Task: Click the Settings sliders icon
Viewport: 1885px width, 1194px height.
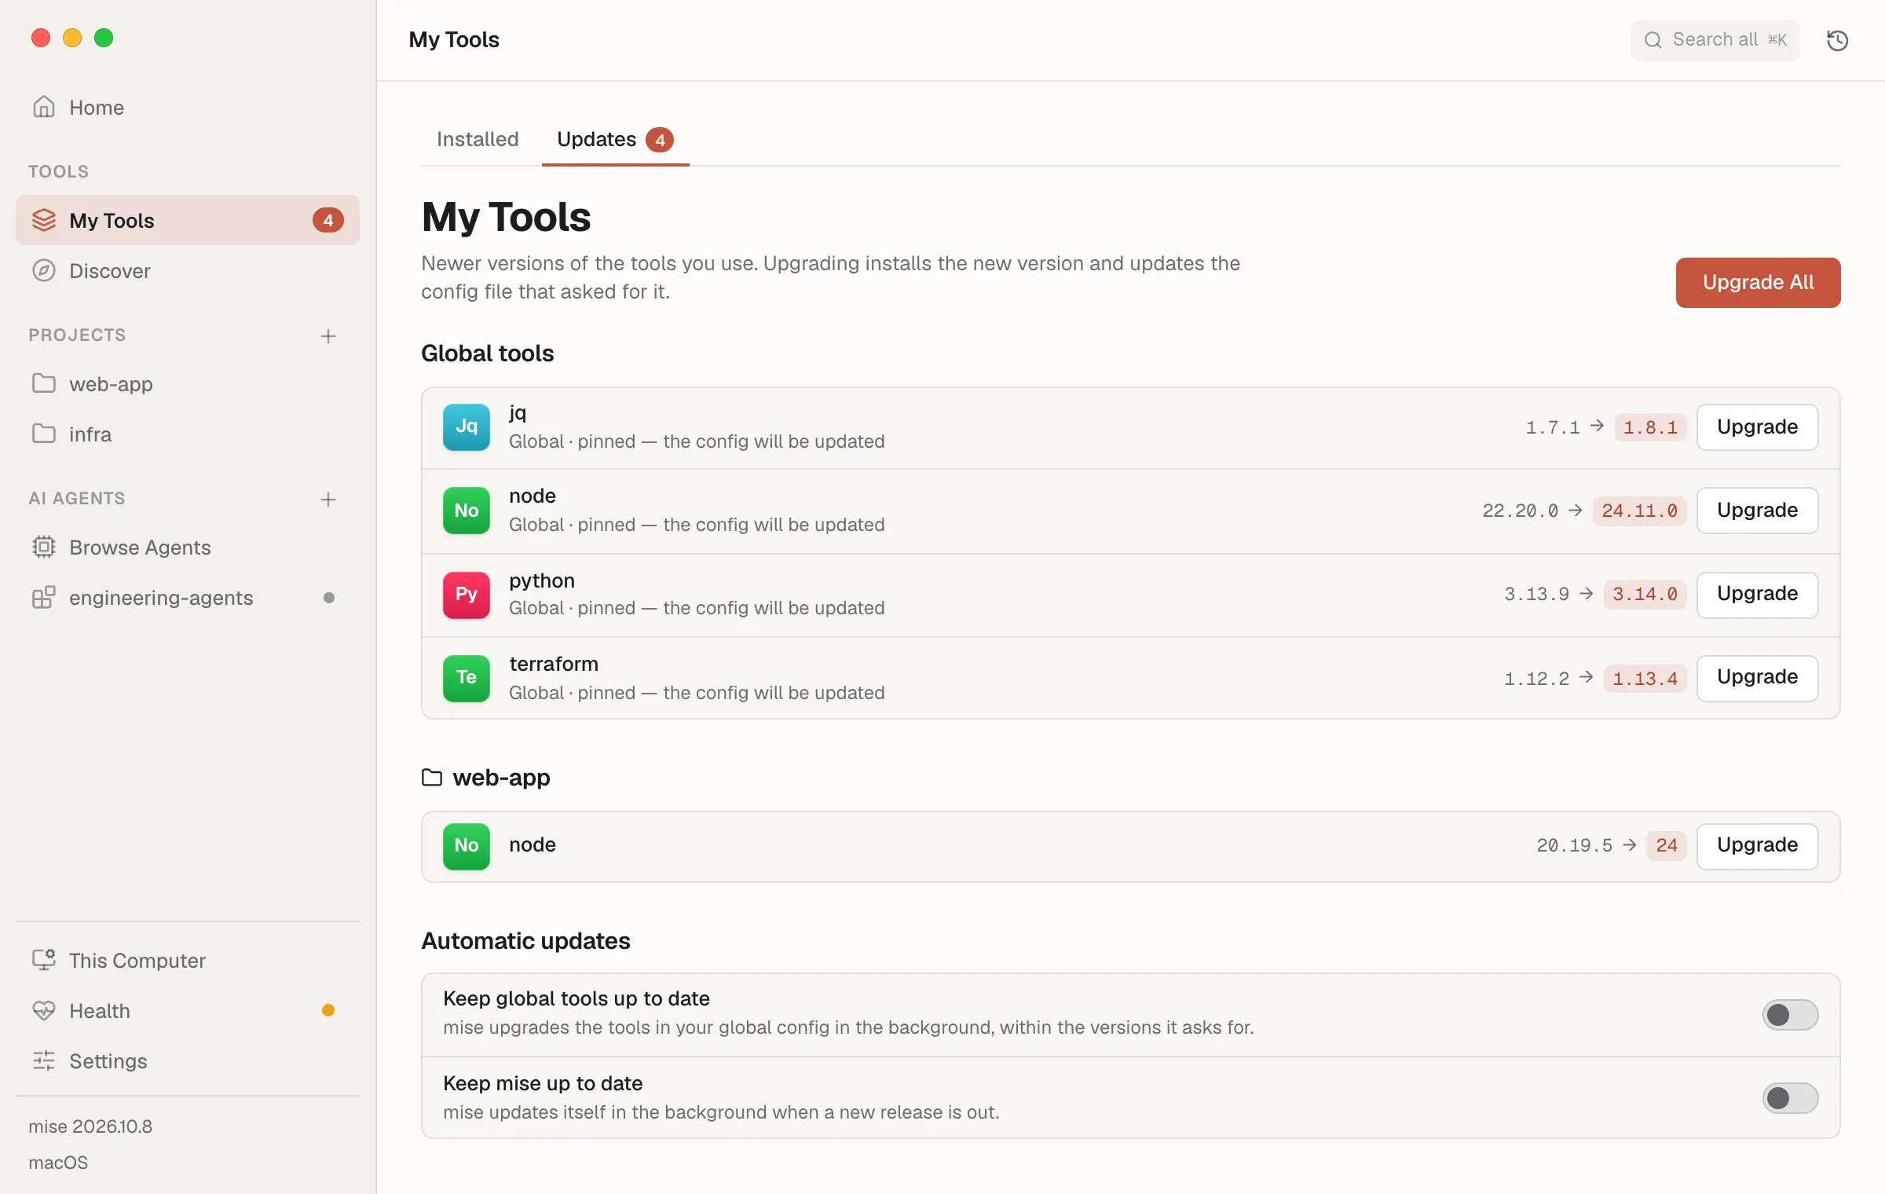Action: point(44,1060)
